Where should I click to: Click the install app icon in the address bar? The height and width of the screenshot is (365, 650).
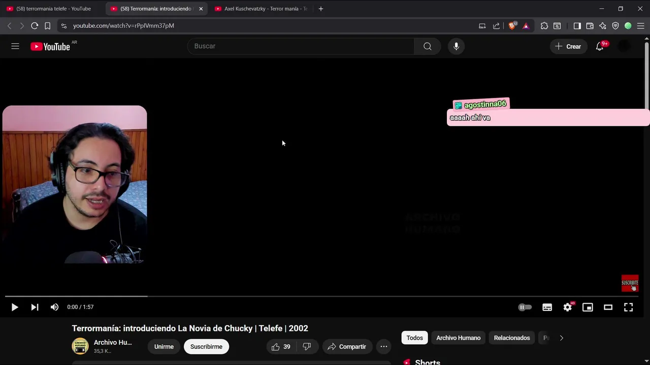click(482, 26)
